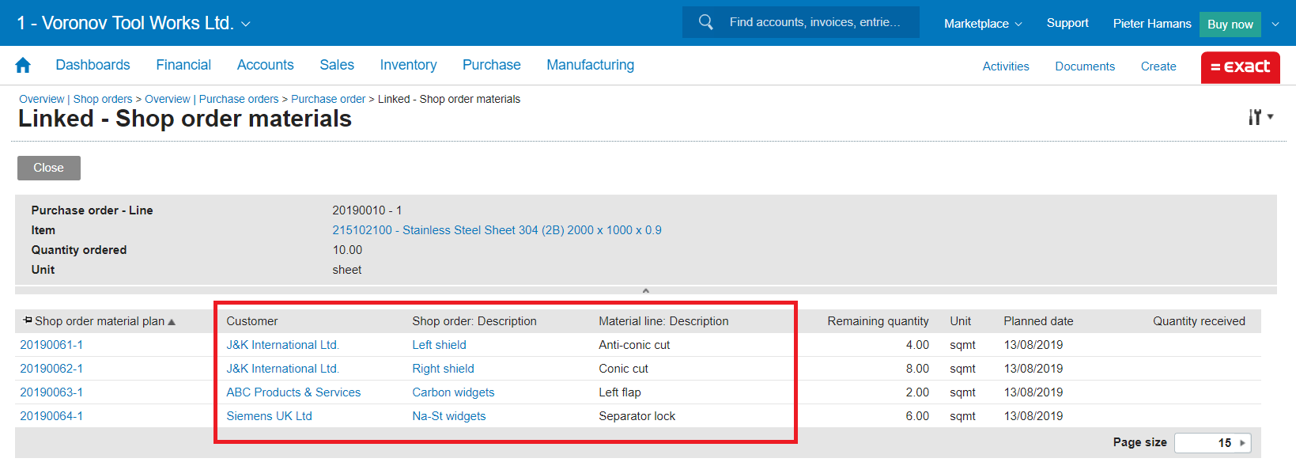Sort by Shop order material plan column
Image resolution: width=1296 pixels, height=466 pixels.
[100, 321]
